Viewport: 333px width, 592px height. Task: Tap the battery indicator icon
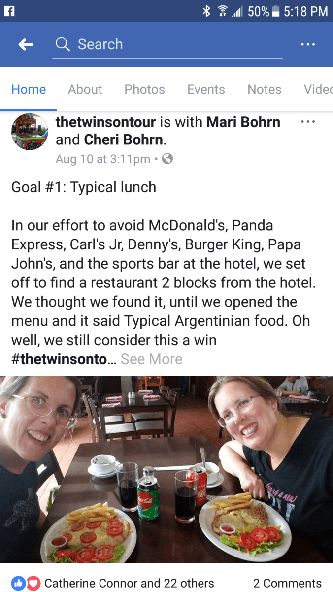click(276, 11)
